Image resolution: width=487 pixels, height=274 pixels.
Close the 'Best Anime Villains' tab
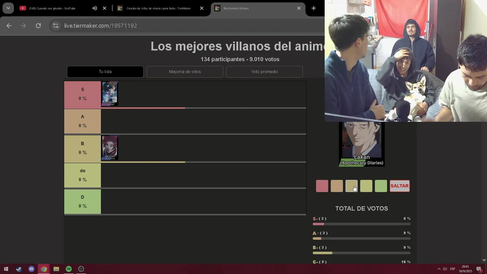coord(299,8)
